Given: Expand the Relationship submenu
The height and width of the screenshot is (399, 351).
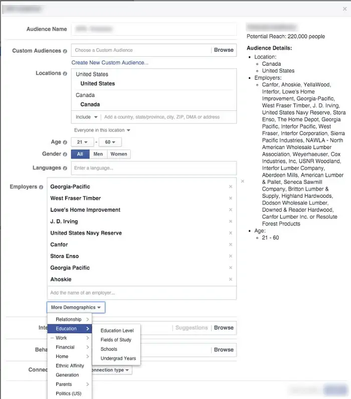Looking at the screenshot, I should tap(70, 319).
